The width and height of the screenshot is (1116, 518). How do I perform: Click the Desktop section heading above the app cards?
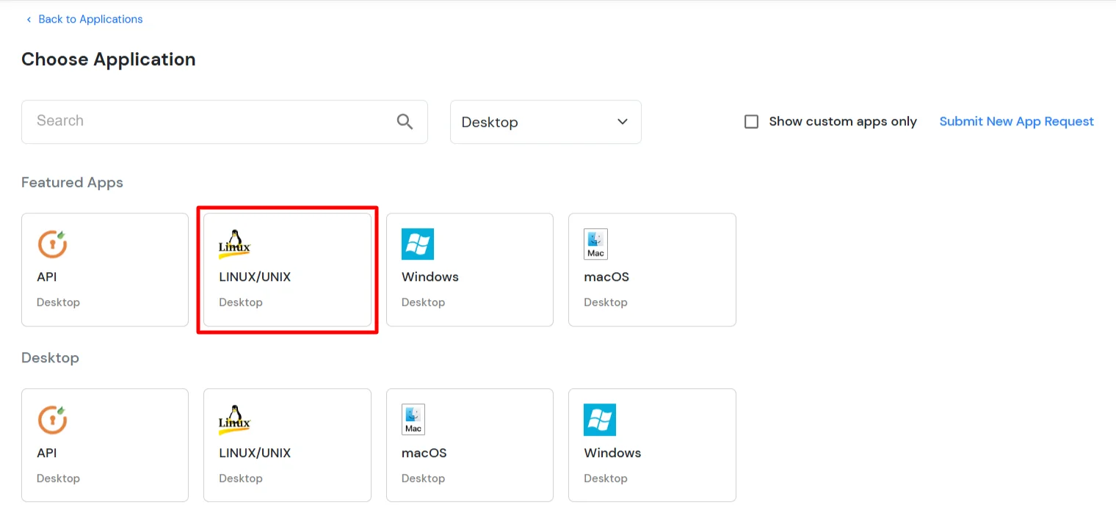50,358
